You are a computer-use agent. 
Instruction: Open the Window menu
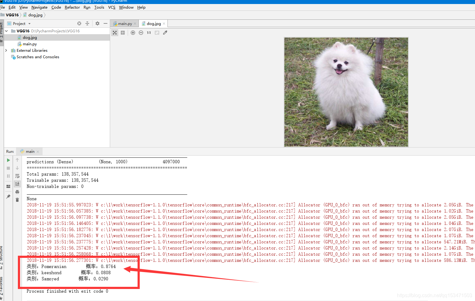[x=126, y=7]
